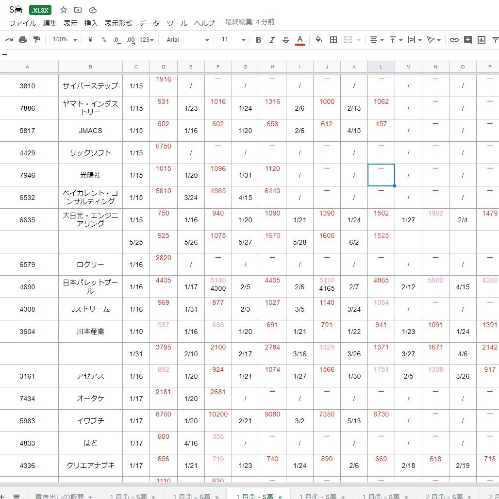Increase decimal places

coord(131,40)
